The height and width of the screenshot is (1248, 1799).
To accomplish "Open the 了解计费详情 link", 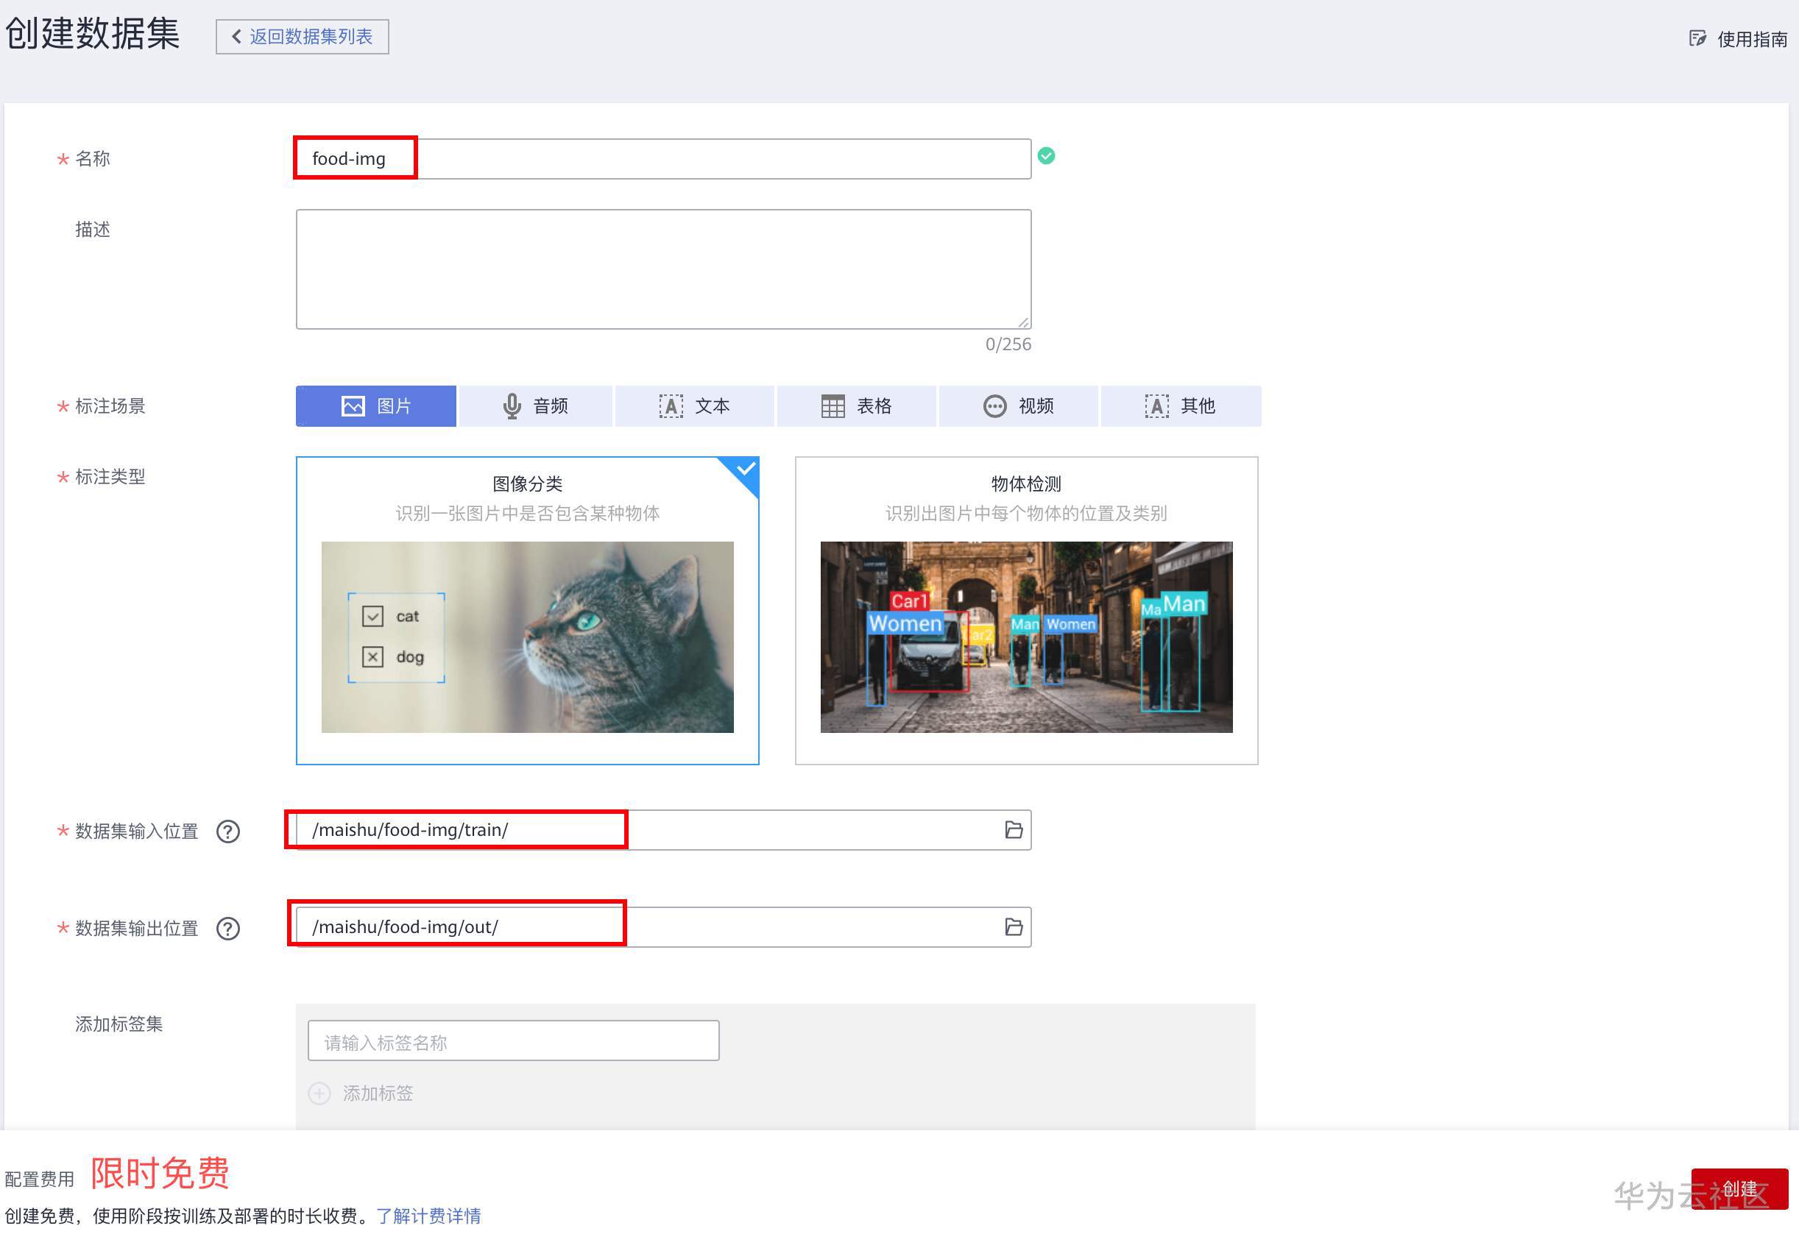I will coord(428,1215).
